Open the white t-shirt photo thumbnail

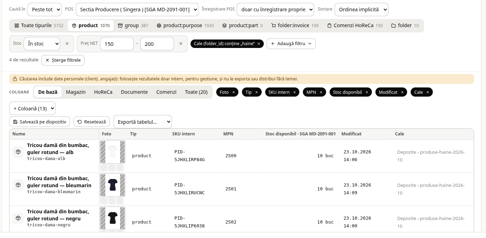tap(112, 152)
